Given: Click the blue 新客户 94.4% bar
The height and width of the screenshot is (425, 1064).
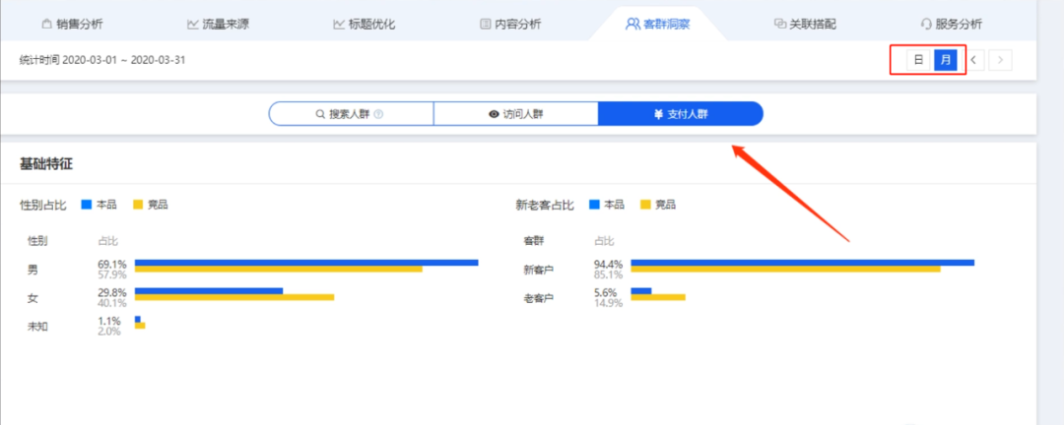Looking at the screenshot, I should [803, 263].
